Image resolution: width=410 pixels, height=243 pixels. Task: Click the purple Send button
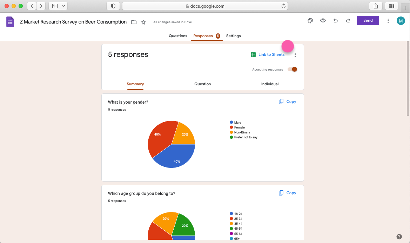[368, 20]
